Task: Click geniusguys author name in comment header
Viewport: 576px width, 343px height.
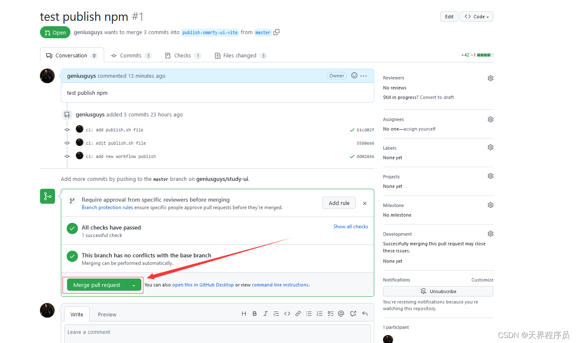Action: tap(82, 76)
